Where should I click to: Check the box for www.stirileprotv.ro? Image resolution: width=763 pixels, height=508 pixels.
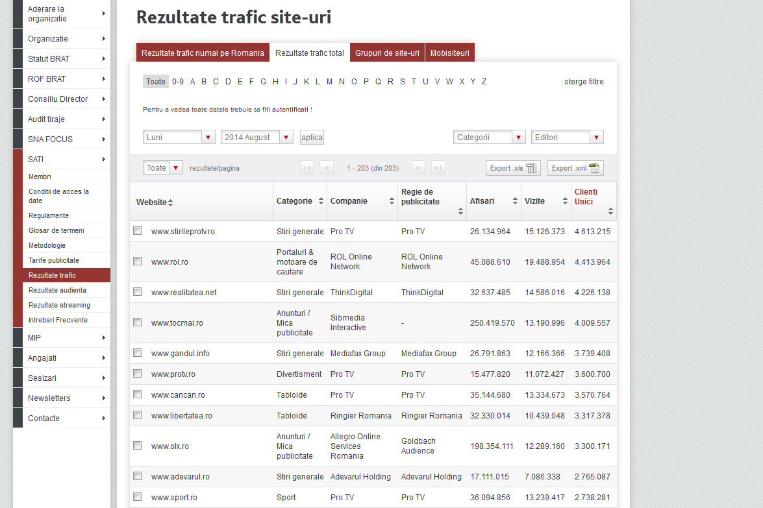point(137,231)
